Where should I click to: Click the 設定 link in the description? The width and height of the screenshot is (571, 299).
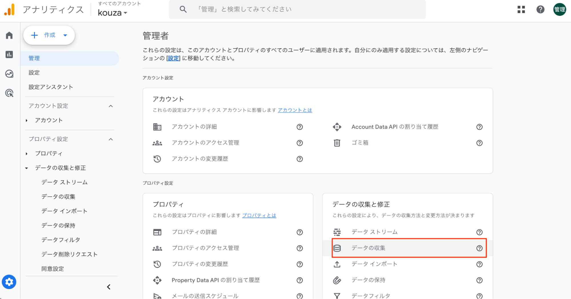(173, 58)
